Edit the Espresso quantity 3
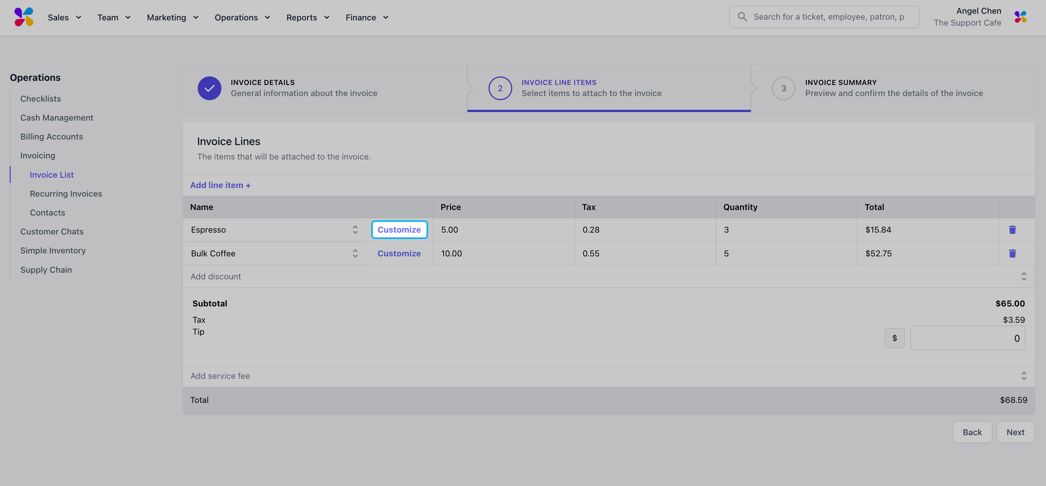 pos(786,230)
